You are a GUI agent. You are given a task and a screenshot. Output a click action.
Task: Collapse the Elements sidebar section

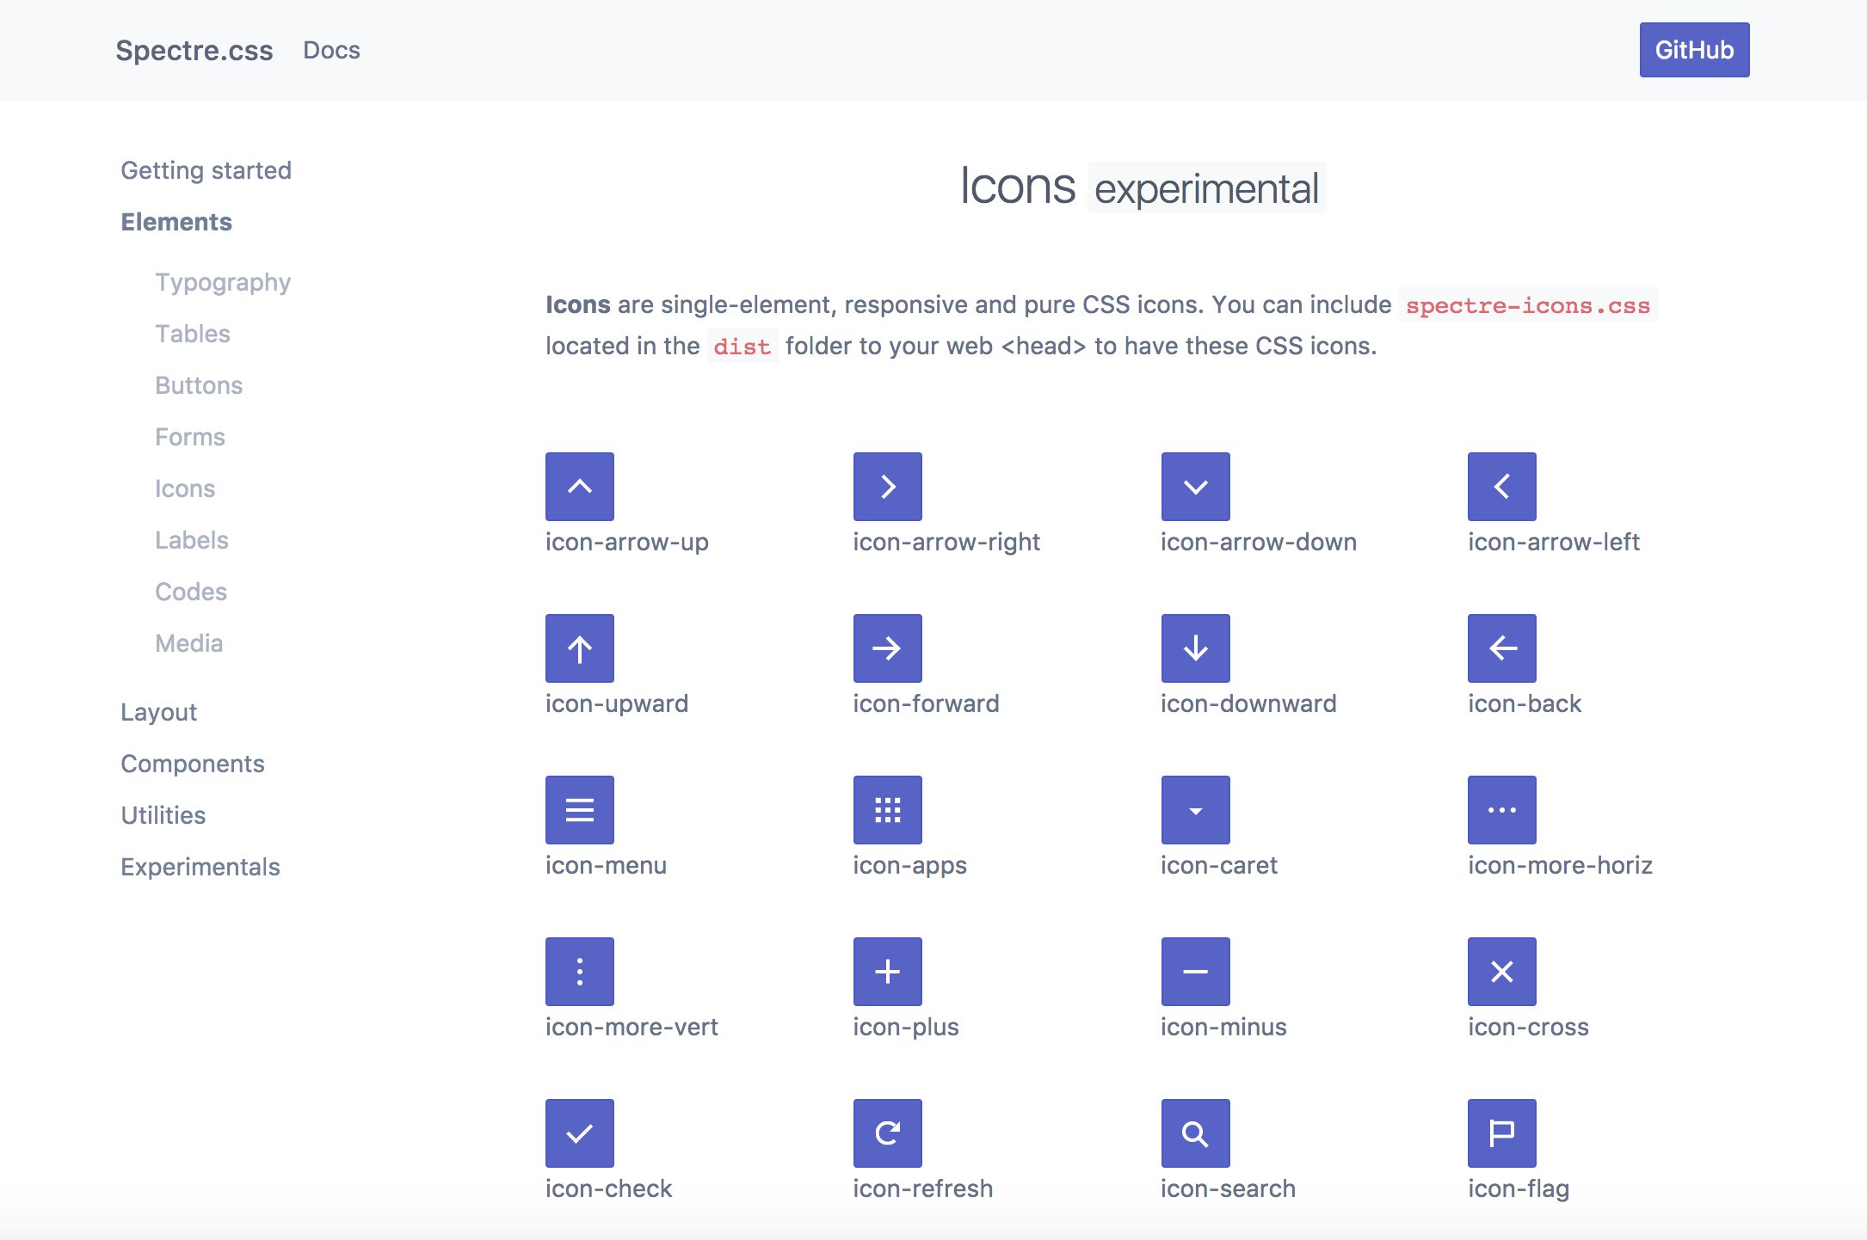click(x=176, y=222)
